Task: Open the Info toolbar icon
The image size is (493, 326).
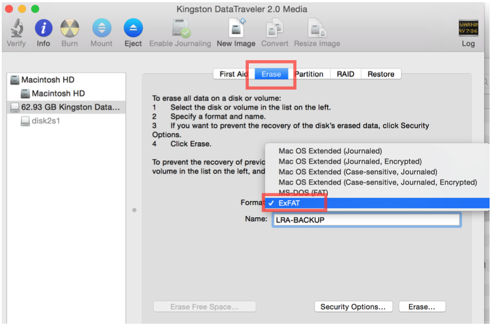Action: [43, 28]
